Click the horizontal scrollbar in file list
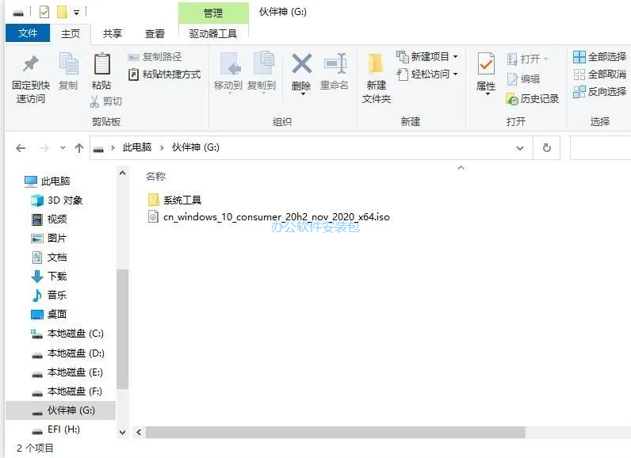 click(x=335, y=432)
